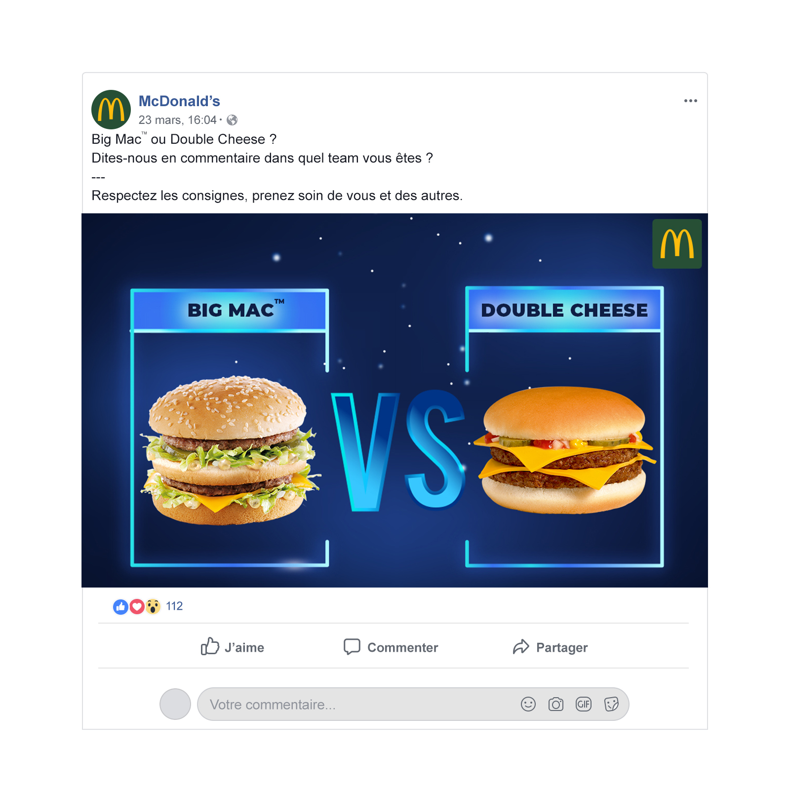
Task: Open the GIF picker in comment box
Action: [584, 704]
